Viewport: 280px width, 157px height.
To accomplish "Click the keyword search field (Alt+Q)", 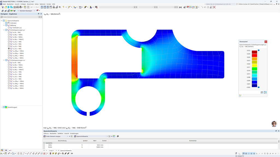I will pyautogui.click(x=220, y=4).
